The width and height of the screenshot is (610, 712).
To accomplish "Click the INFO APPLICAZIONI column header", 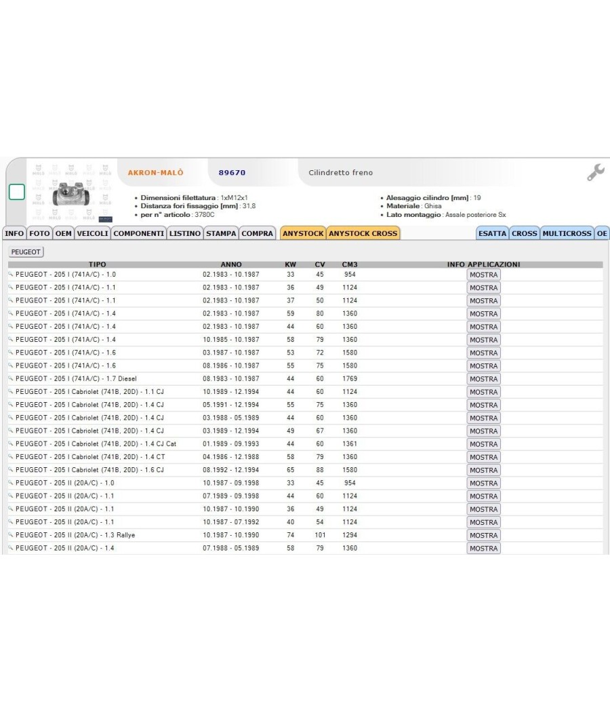I will click(484, 264).
